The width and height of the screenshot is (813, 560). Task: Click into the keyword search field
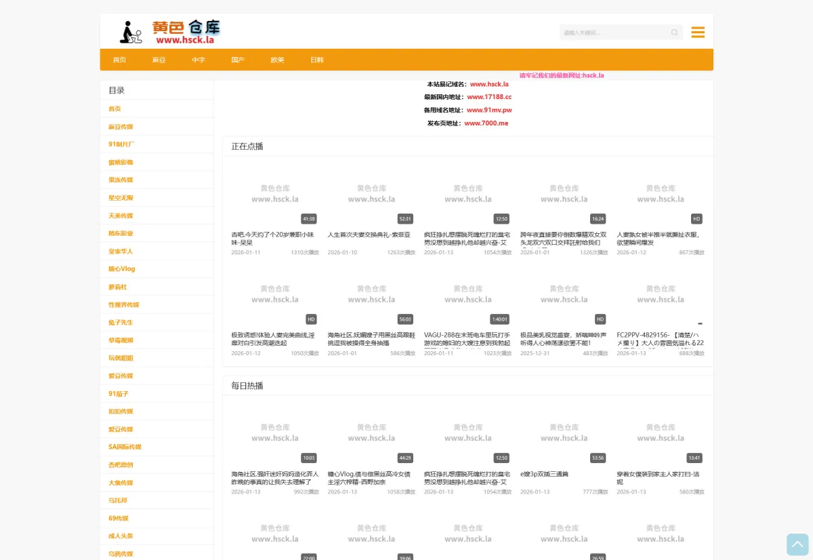click(613, 33)
